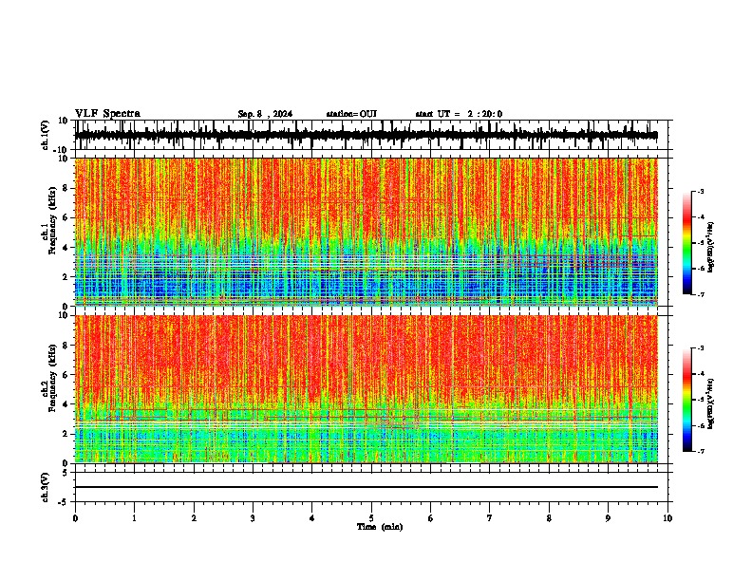Click the 'ch.3(V)' axis label

coord(46,487)
